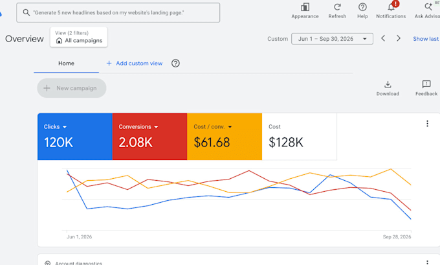Viewport: 440px width, 265px height.
Task: Open Ask Advisor
Action: coord(428,10)
